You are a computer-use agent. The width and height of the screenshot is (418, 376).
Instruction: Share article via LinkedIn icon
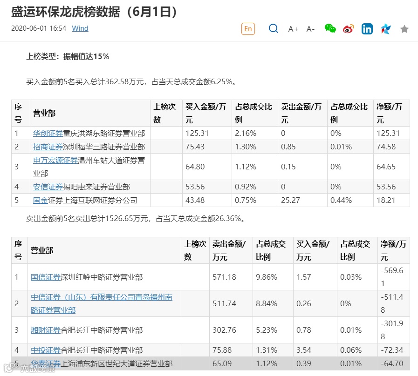367,29
